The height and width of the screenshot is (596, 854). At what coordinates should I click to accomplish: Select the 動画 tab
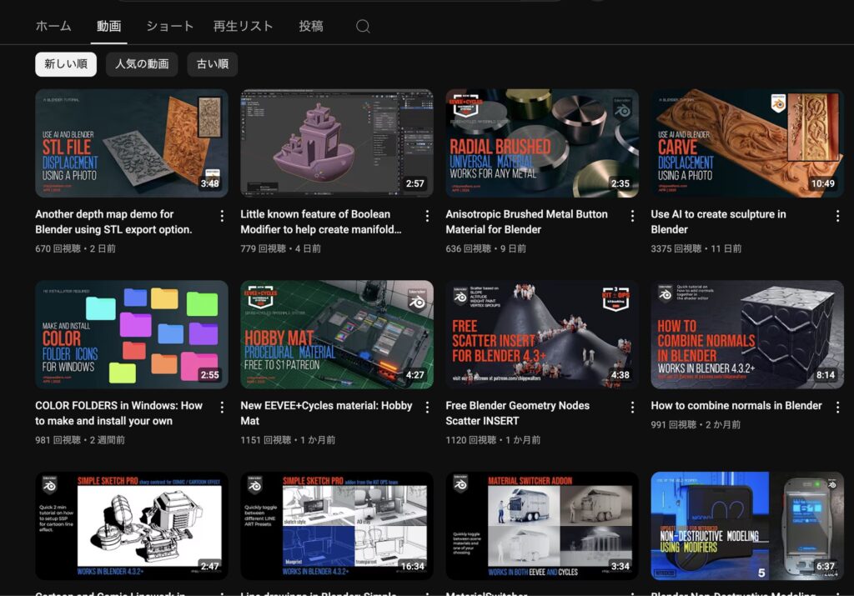[109, 26]
